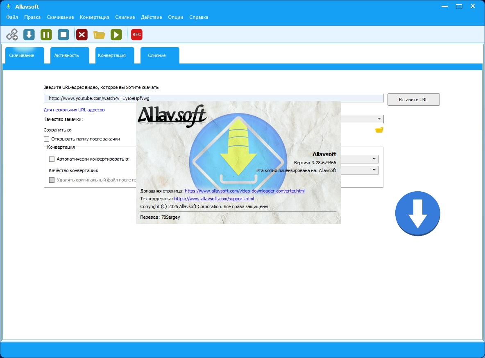Maximize the Allavsoft window
The height and width of the screenshot is (358, 485).
point(459,6)
